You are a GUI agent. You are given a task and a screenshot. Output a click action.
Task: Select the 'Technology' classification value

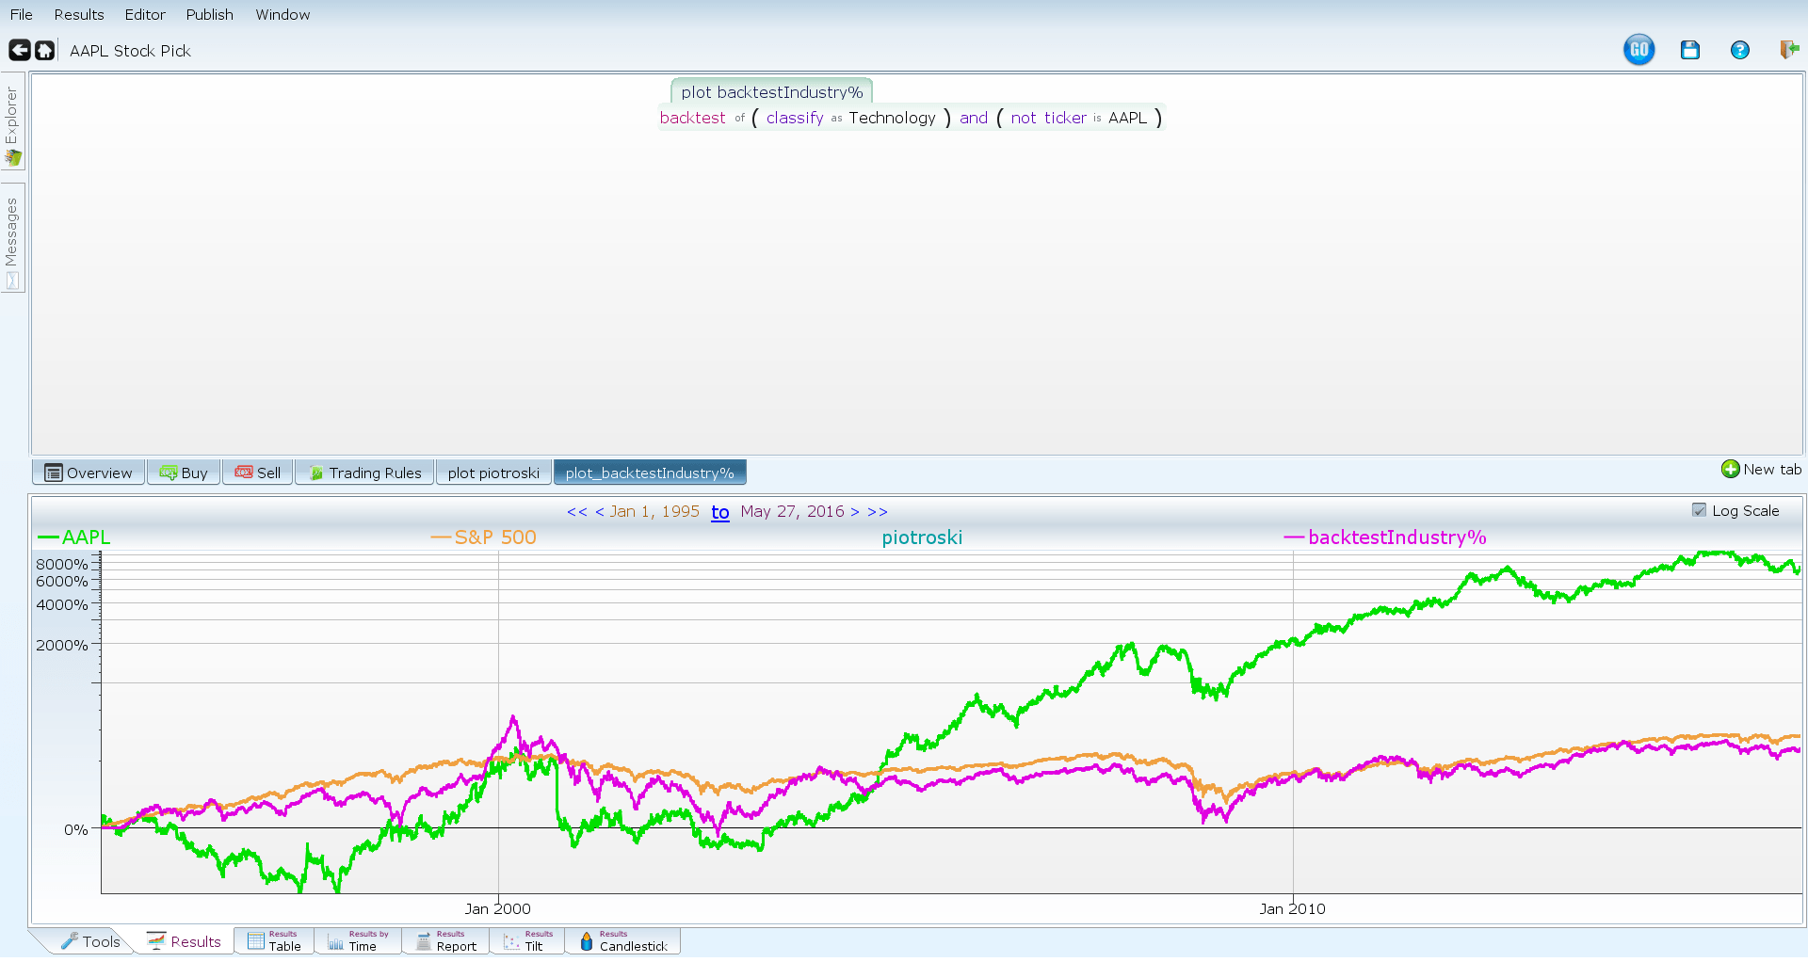pyautogui.click(x=892, y=118)
